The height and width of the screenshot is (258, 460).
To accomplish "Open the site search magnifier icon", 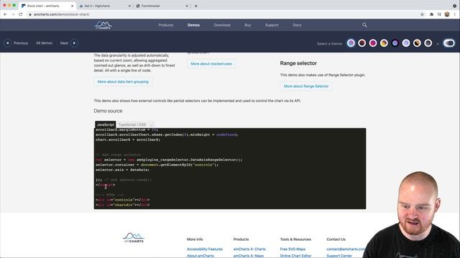I will click(x=364, y=25).
